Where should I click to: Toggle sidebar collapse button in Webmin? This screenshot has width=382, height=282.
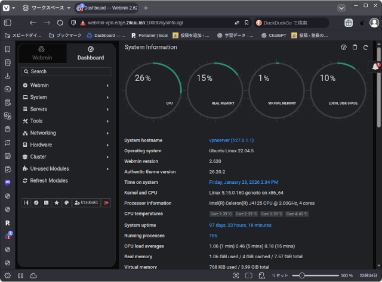(26, 203)
